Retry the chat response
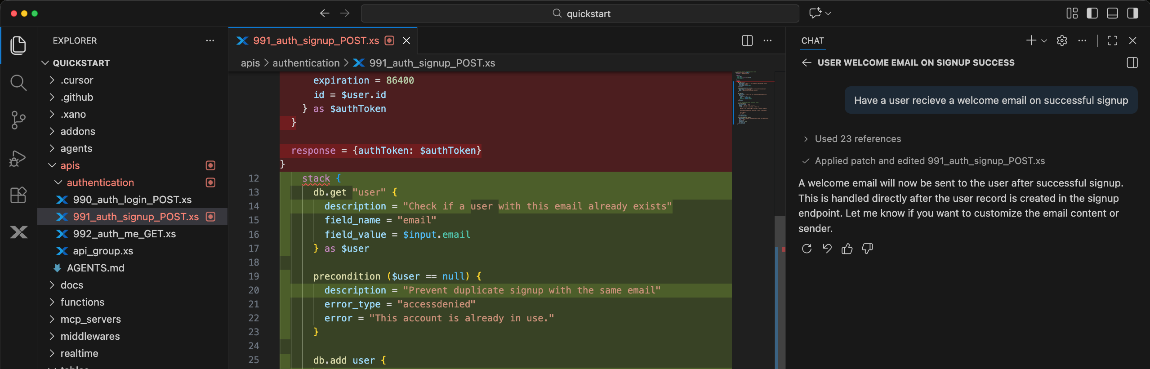 coord(807,249)
